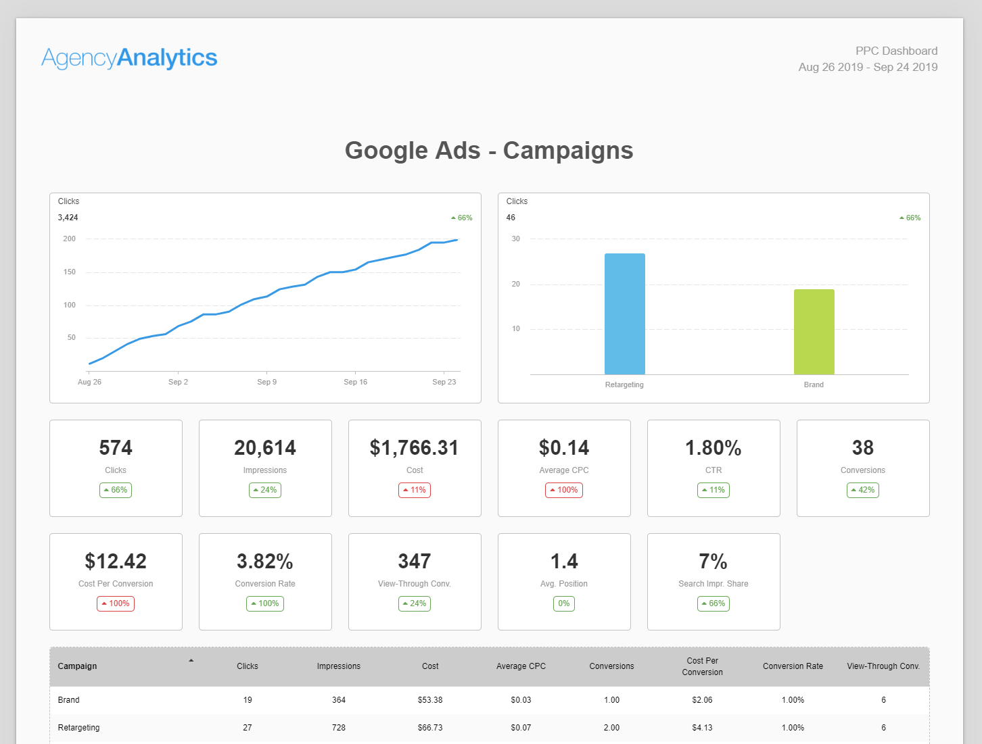Click the $0.07 average CPC cell
The width and height of the screenshot is (982, 744).
click(x=521, y=728)
